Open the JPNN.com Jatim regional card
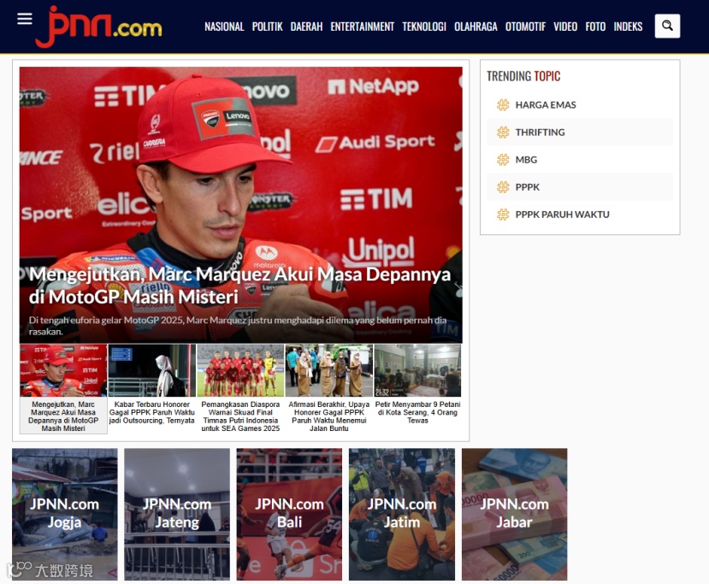The image size is (709, 584). click(x=401, y=514)
